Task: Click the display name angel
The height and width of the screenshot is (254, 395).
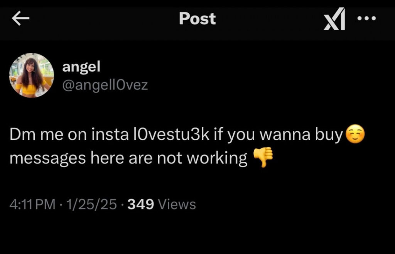Action: pyautogui.click(x=82, y=66)
